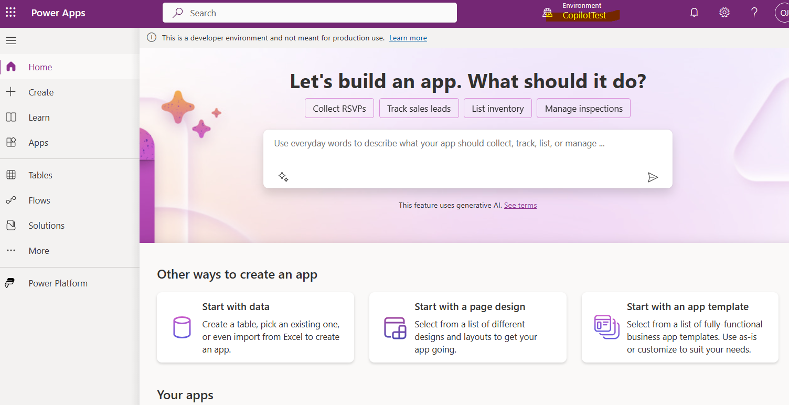Open Power Platform in the sidebar
Viewport: 789px width, 405px height.
coord(70,283)
